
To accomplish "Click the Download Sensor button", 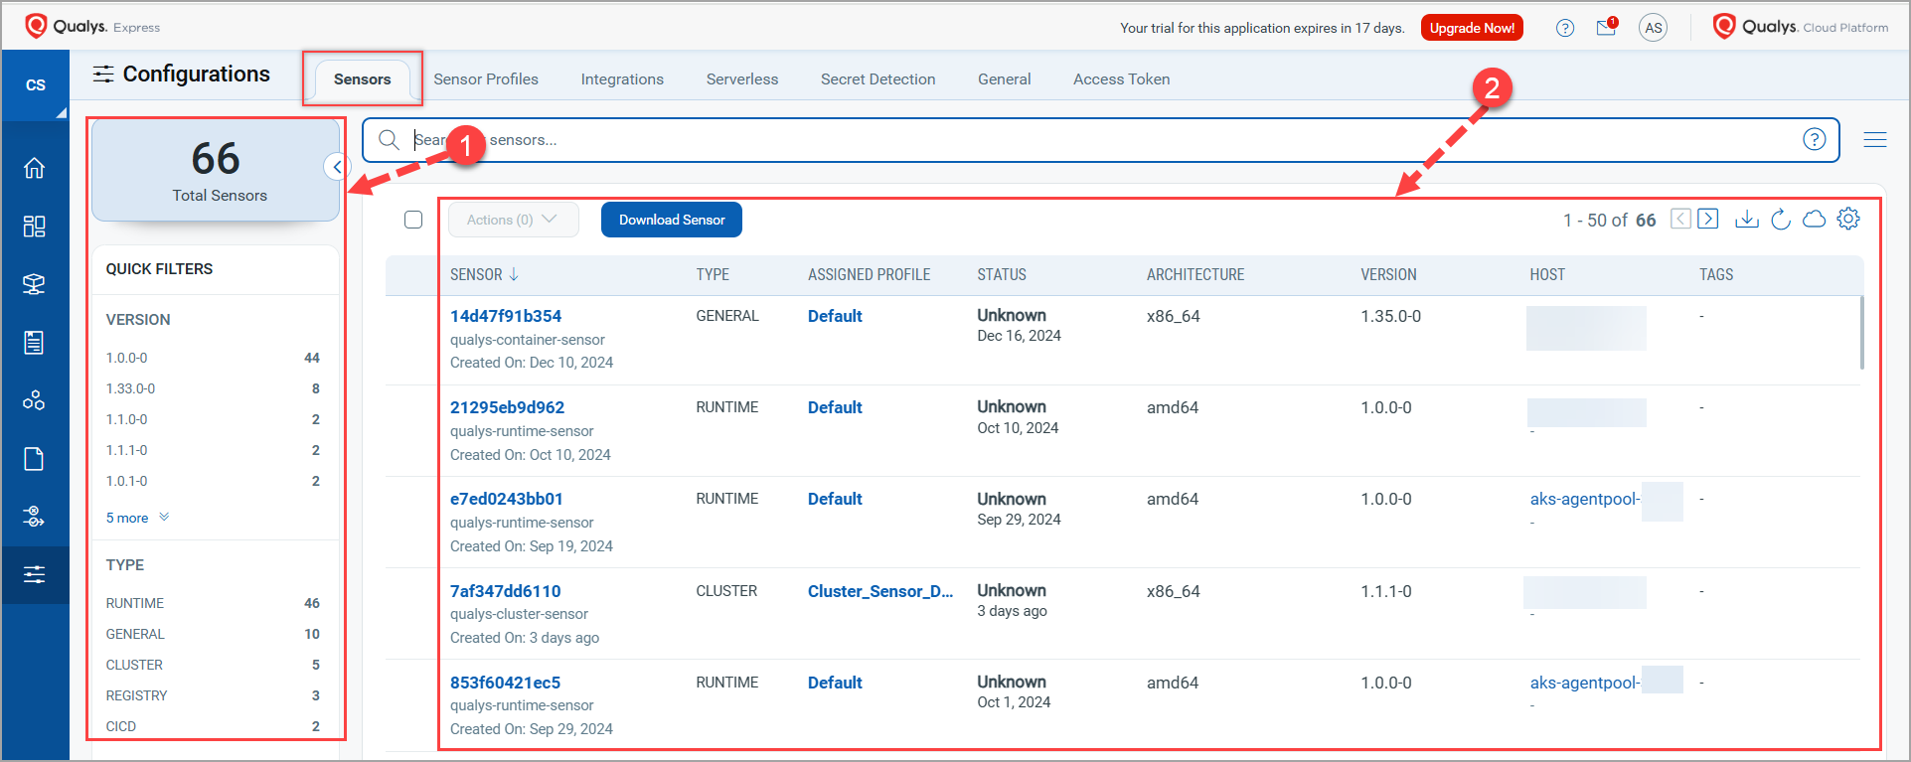I will click(672, 220).
